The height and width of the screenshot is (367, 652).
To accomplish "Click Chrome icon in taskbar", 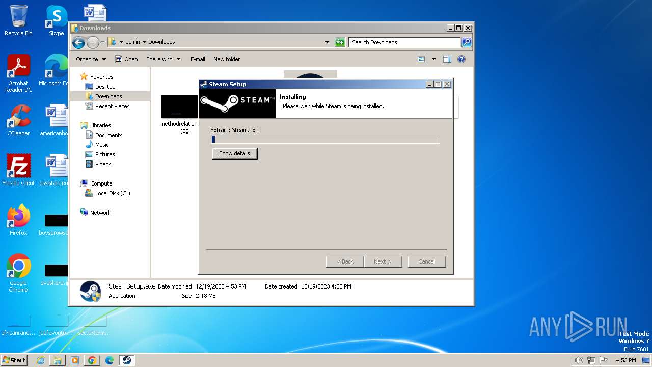I will [92, 360].
